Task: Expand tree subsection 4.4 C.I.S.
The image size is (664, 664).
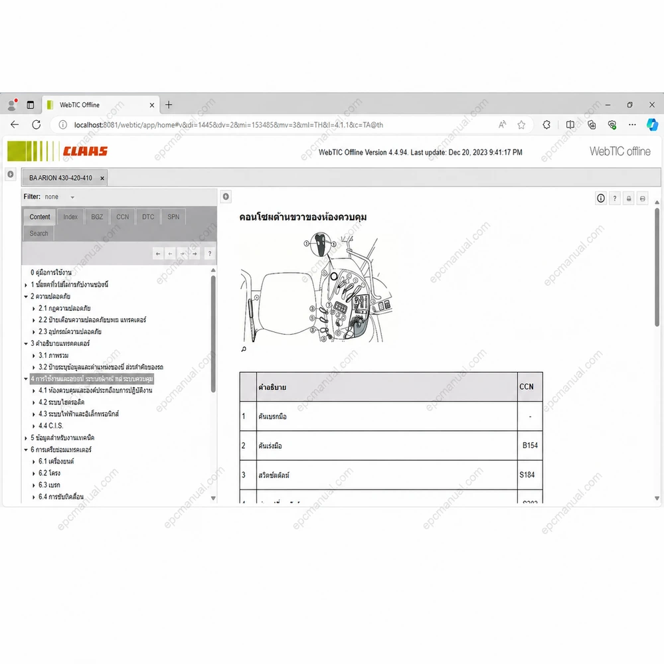Action: tap(34, 426)
